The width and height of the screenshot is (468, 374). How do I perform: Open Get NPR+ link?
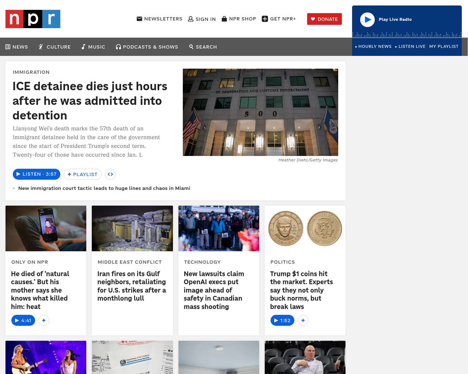[x=279, y=19]
